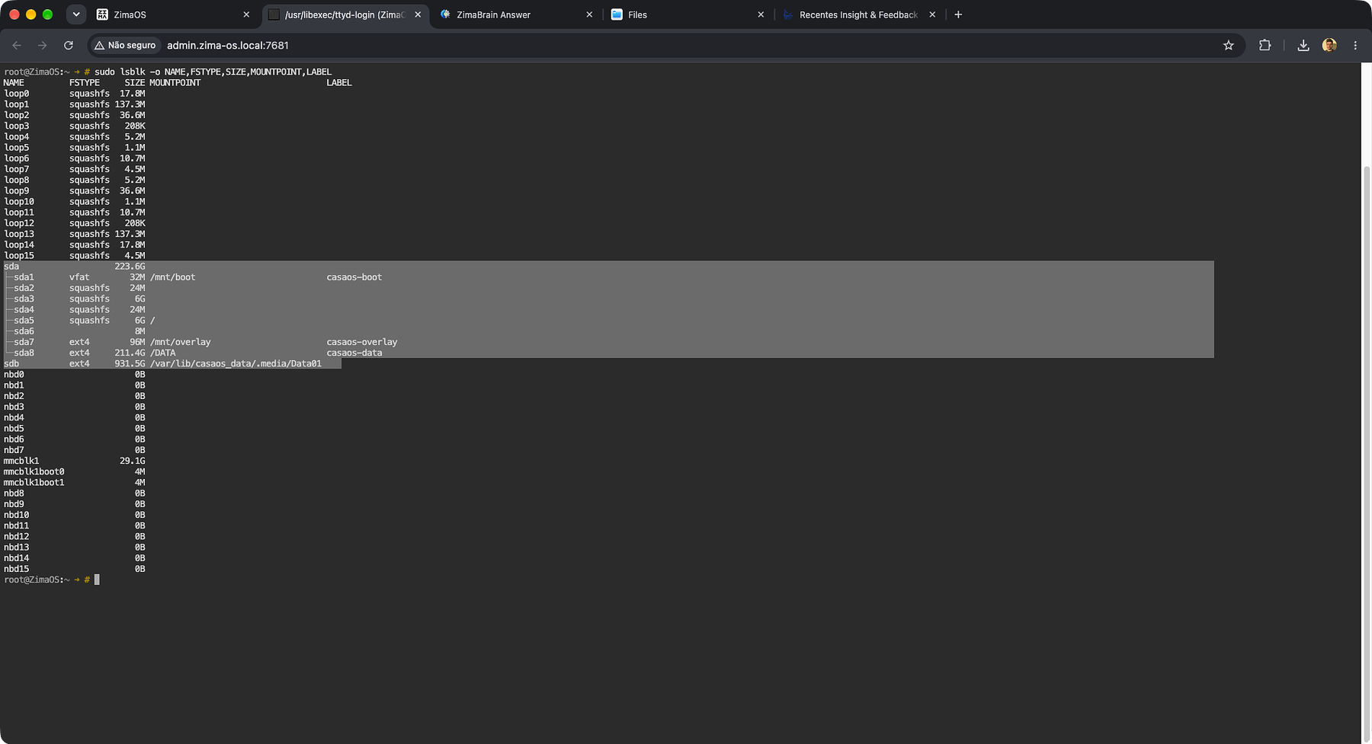Click the 29.1G size value
The width and height of the screenshot is (1372, 744).
click(x=133, y=461)
